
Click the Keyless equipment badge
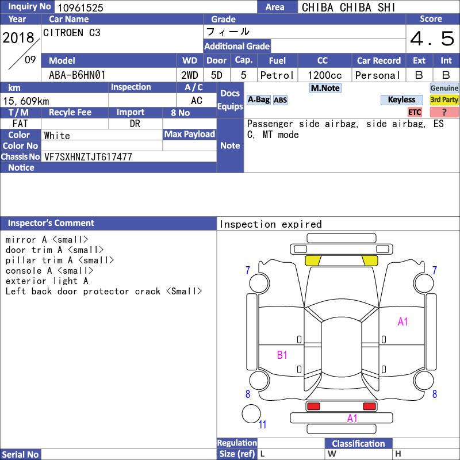401,99
